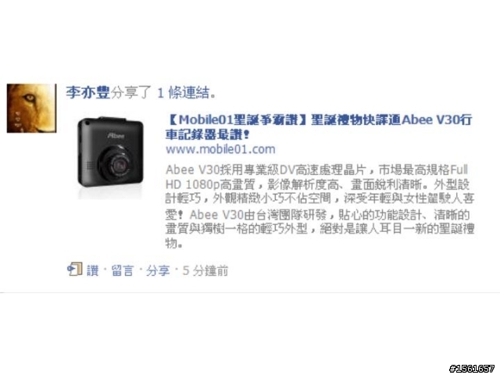The image size is (500, 375).
Task: Click the dashcam lens in the preview image
Action: (120, 166)
